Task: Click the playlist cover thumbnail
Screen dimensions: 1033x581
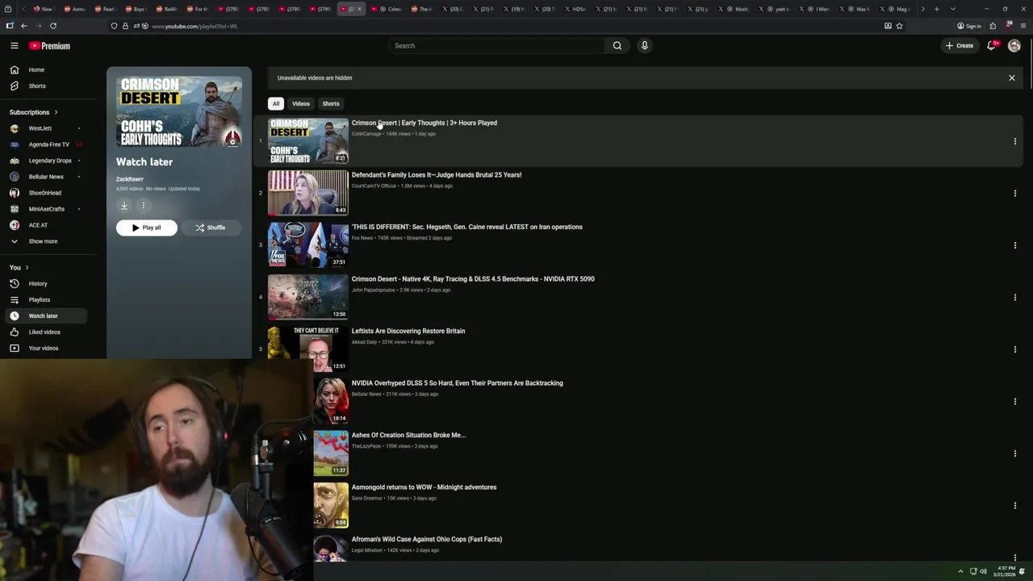Action: click(x=179, y=112)
